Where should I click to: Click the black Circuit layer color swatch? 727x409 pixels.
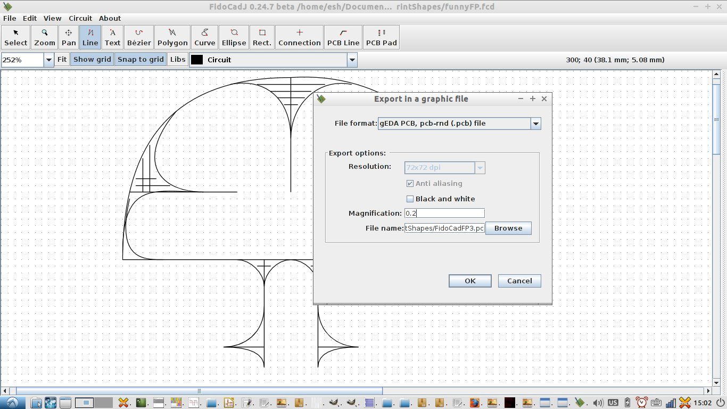click(x=197, y=60)
